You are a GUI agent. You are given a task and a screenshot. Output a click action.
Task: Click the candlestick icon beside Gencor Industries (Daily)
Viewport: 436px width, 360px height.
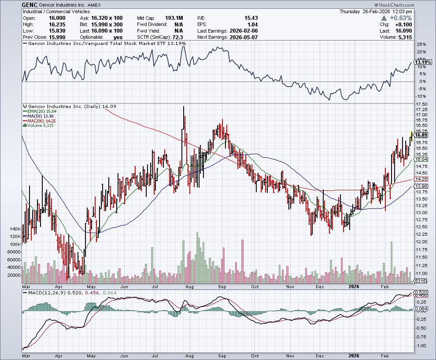pyautogui.click(x=25, y=106)
